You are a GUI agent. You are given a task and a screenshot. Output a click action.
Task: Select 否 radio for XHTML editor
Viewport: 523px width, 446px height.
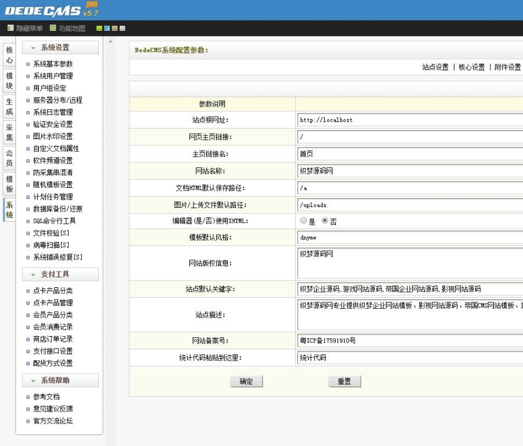click(x=324, y=220)
